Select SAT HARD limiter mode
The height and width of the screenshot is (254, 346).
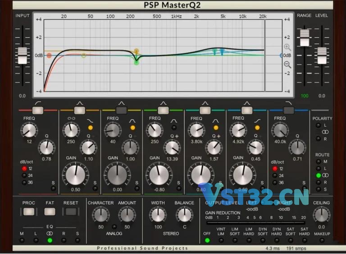coord(305,240)
